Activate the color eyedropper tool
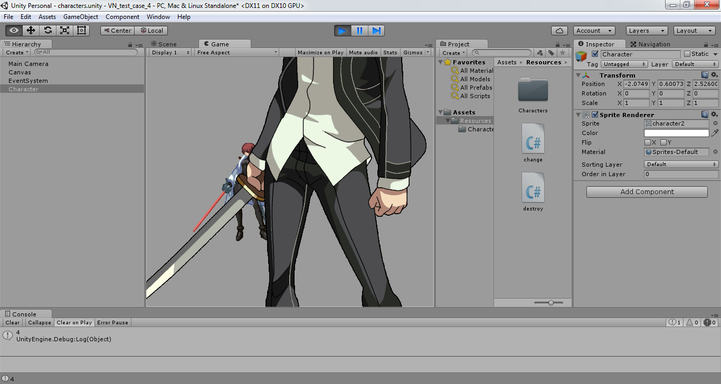 pyautogui.click(x=715, y=133)
